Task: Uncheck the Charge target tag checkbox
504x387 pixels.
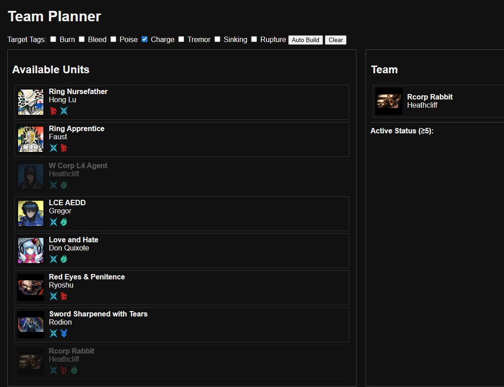Action: coord(145,39)
